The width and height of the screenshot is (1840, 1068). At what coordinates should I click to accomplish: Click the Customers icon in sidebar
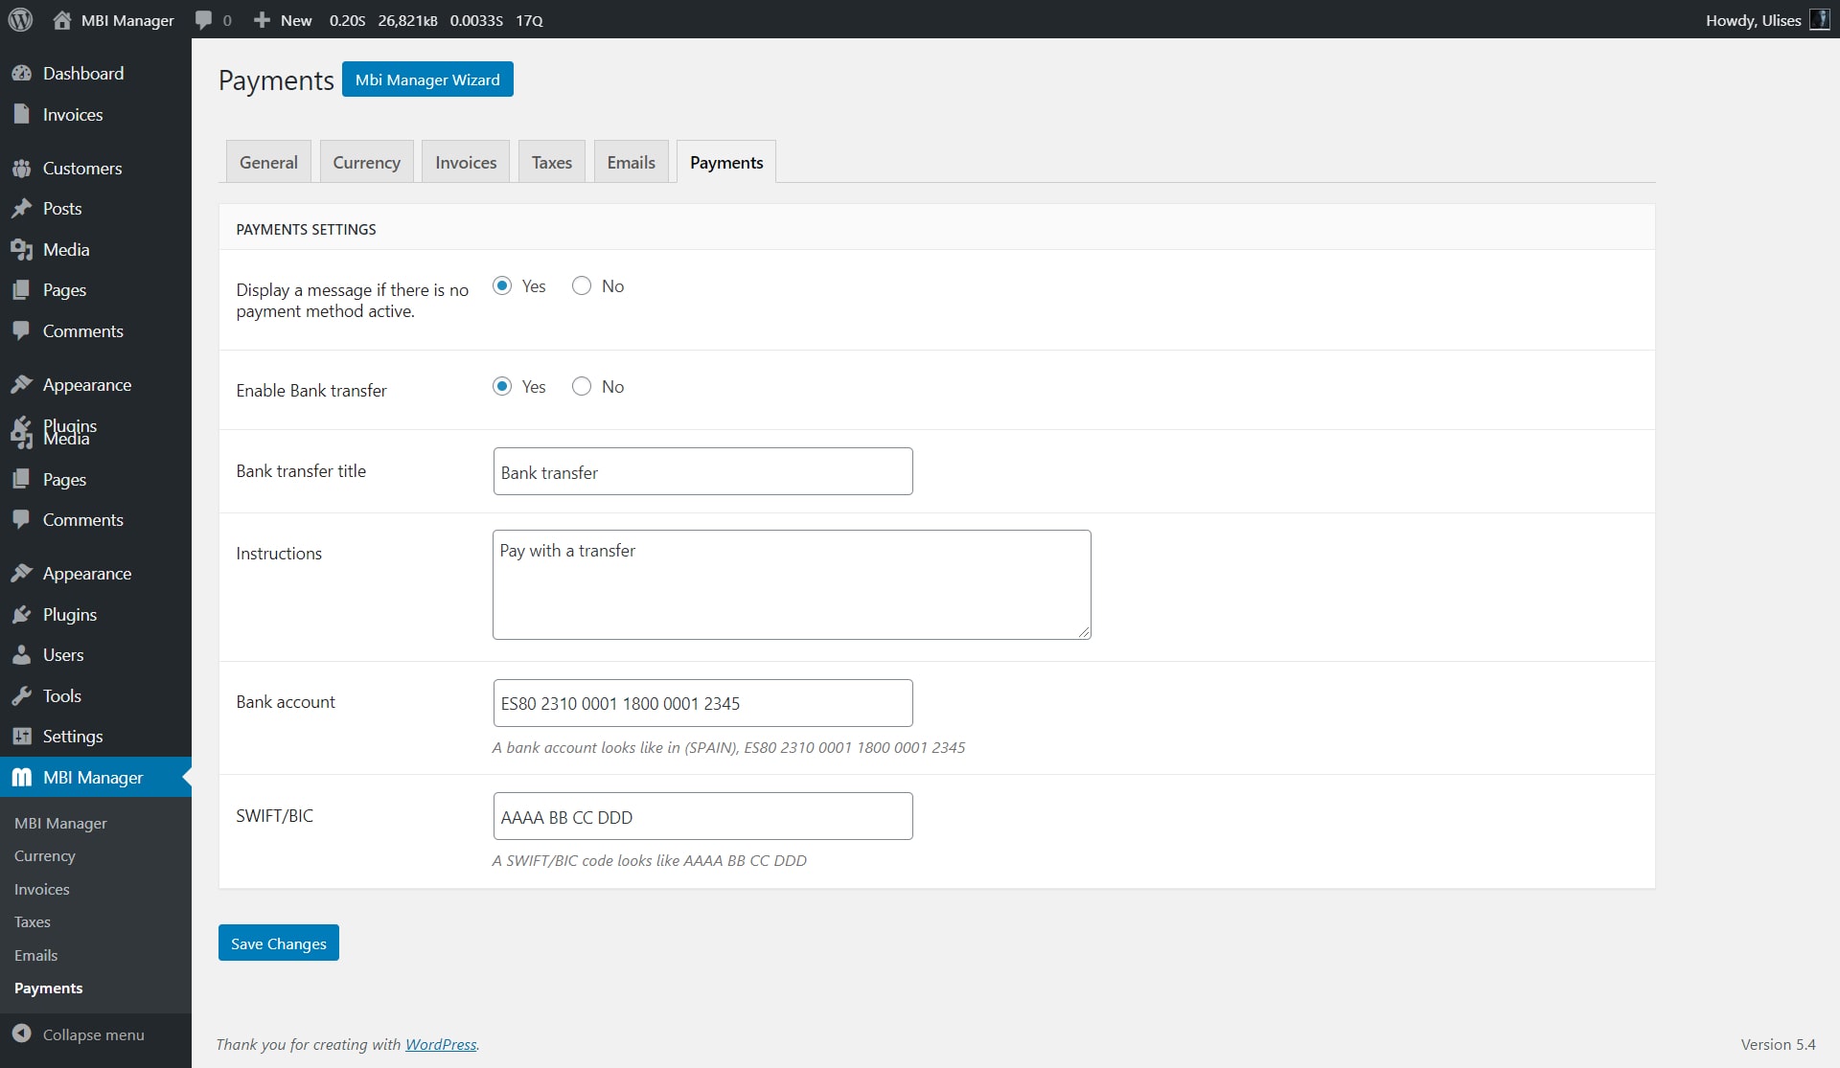pyautogui.click(x=21, y=169)
